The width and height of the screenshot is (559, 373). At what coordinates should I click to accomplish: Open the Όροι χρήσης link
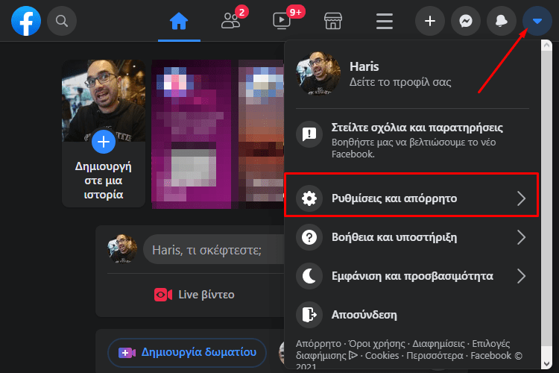tap(377, 344)
